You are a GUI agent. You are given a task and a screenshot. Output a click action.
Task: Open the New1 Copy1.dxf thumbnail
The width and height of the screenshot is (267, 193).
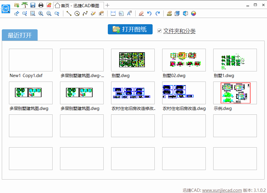point(31,60)
